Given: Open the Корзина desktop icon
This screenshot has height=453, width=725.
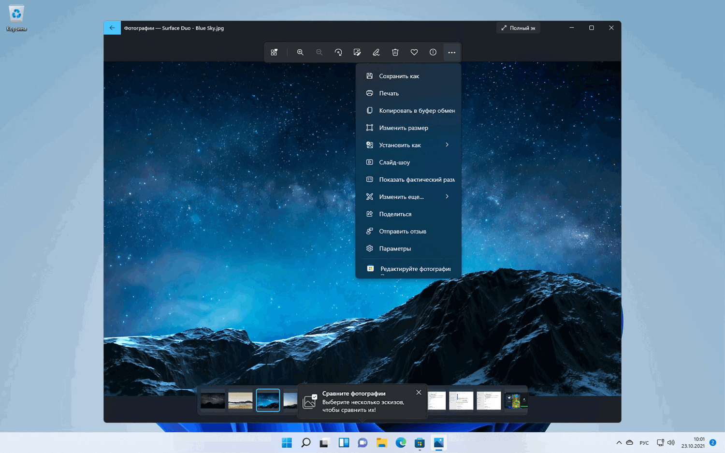Looking at the screenshot, I should [16, 18].
